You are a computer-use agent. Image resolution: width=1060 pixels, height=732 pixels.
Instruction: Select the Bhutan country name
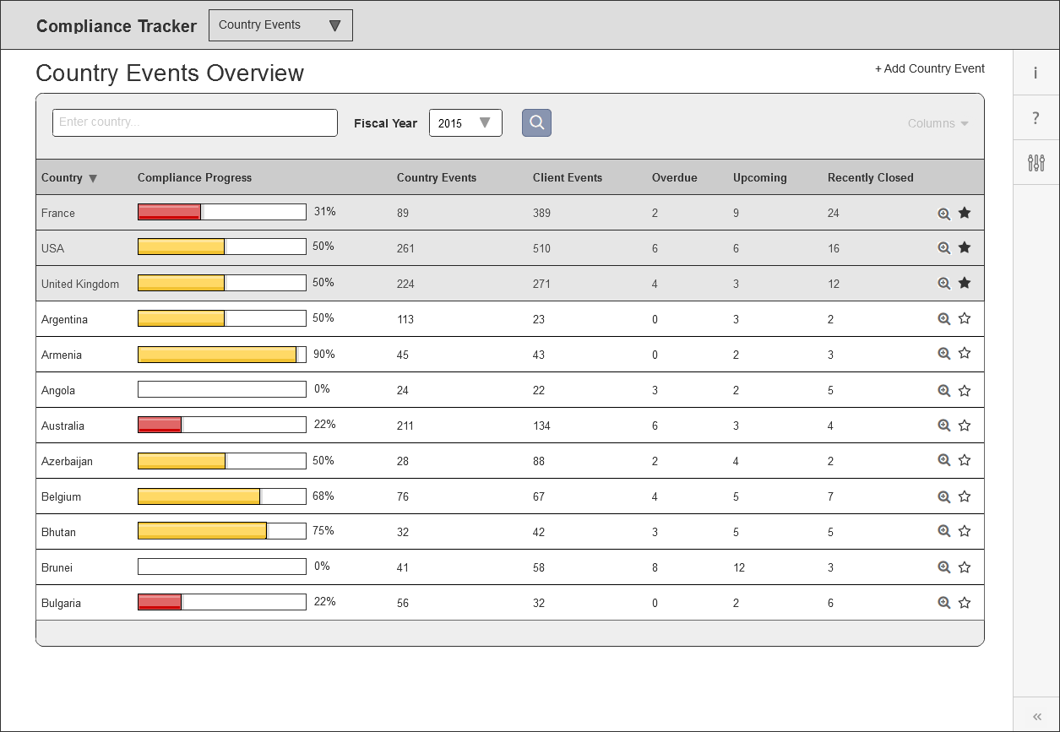[58, 532]
